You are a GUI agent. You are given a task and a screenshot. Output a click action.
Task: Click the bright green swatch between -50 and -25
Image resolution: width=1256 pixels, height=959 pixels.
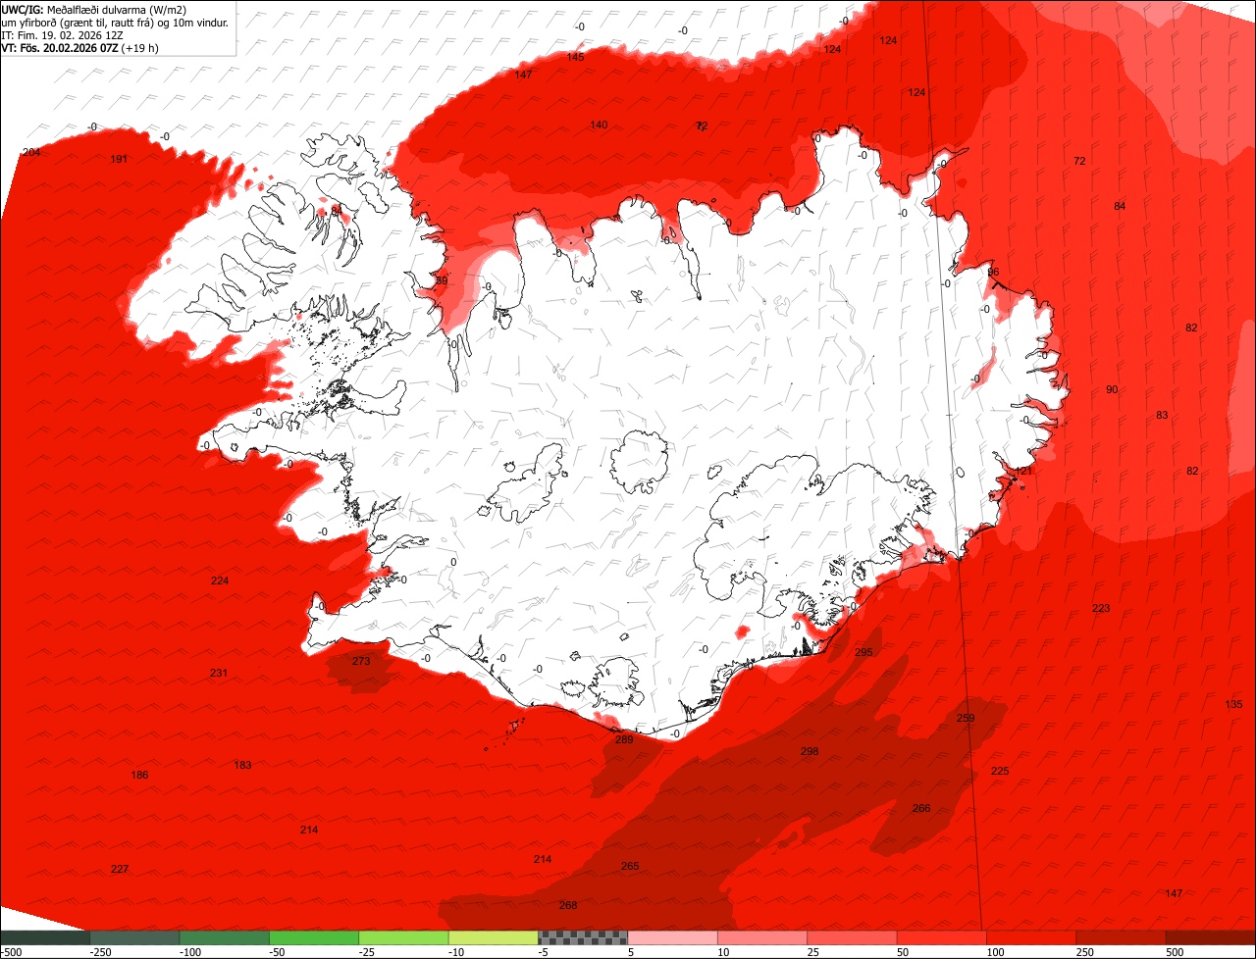[314, 937]
